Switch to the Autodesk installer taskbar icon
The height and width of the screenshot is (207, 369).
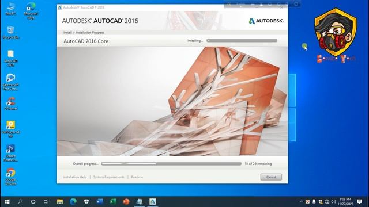pyautogui.click(x=152, y=202)
